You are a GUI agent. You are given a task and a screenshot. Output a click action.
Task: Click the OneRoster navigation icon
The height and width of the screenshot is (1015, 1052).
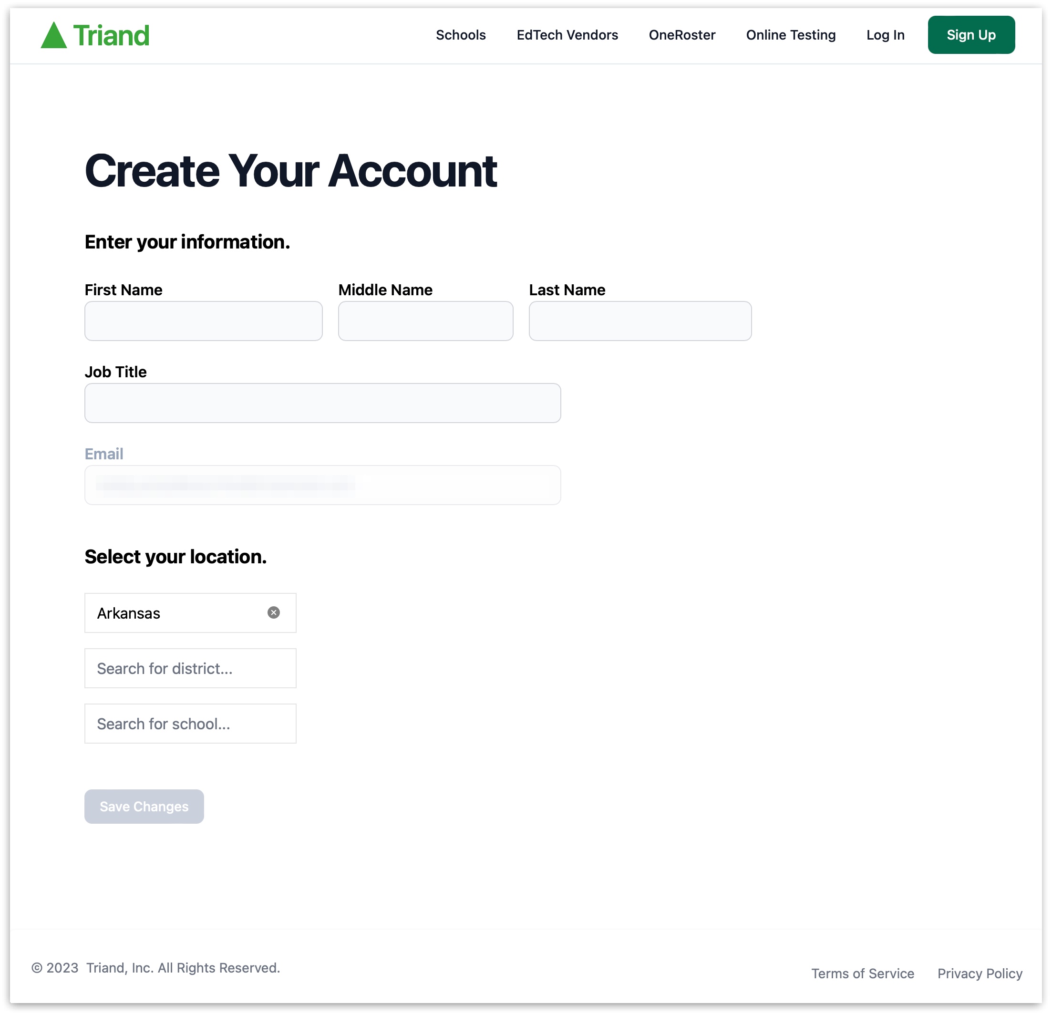682,35
